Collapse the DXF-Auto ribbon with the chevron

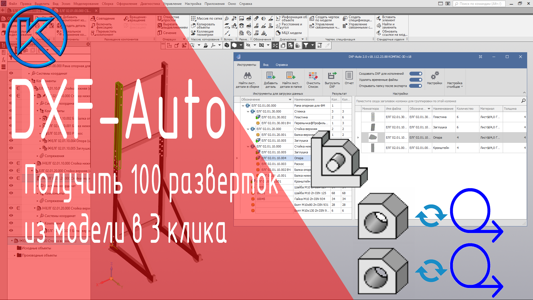pos(524,93)
